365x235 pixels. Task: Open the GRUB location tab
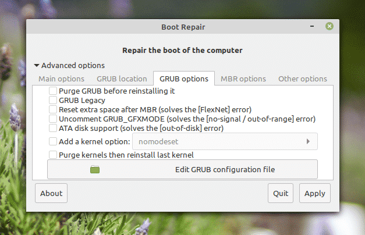122,79
